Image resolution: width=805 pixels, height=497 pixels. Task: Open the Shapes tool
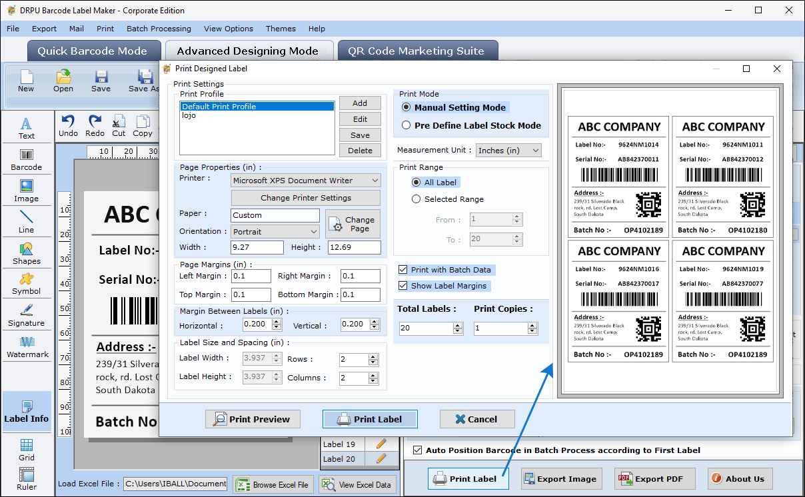[x=27, y=253]
